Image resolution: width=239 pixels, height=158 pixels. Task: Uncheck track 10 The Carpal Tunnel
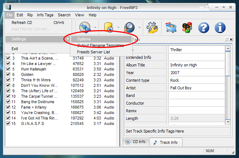(x=8, y=96)
